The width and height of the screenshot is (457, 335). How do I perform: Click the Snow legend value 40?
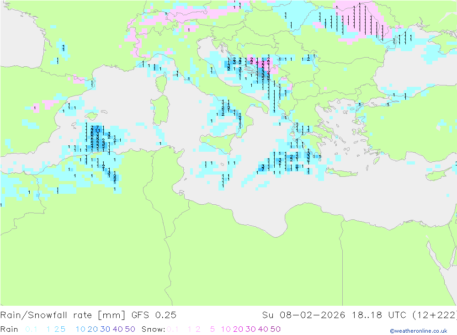[x=263, y=329]
